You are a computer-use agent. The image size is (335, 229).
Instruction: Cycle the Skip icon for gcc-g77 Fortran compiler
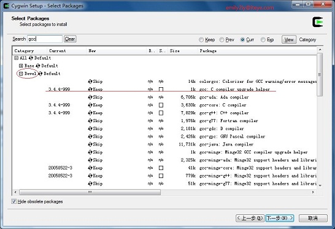(90, 121)
